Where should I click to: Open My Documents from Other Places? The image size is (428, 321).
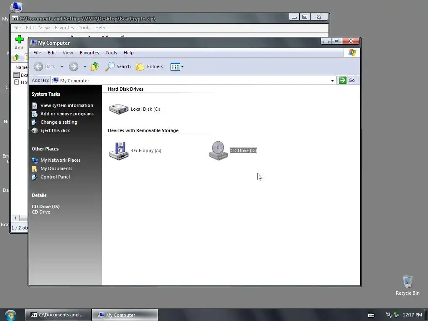point(56,168)
